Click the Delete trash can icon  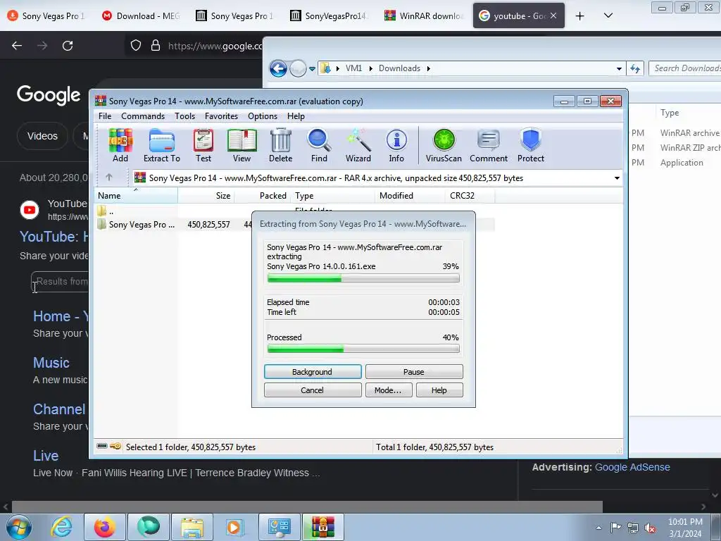[280, 145]
